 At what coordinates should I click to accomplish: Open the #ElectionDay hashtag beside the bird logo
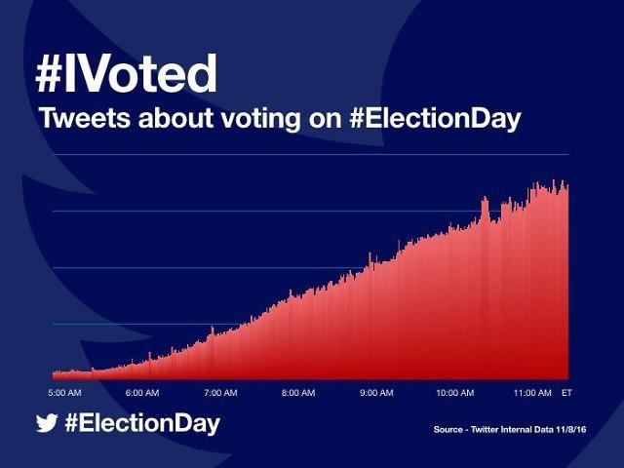click(142, 423)
